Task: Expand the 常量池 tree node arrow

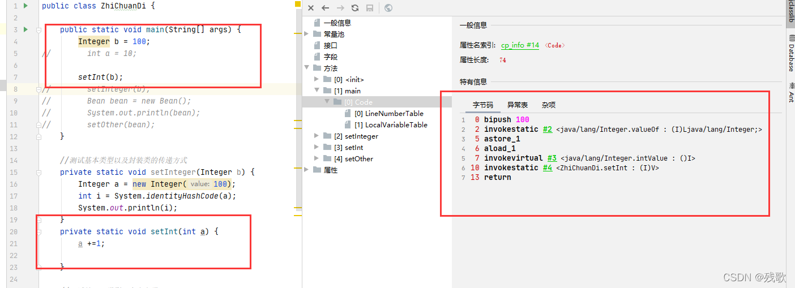Action: [306, 34]
